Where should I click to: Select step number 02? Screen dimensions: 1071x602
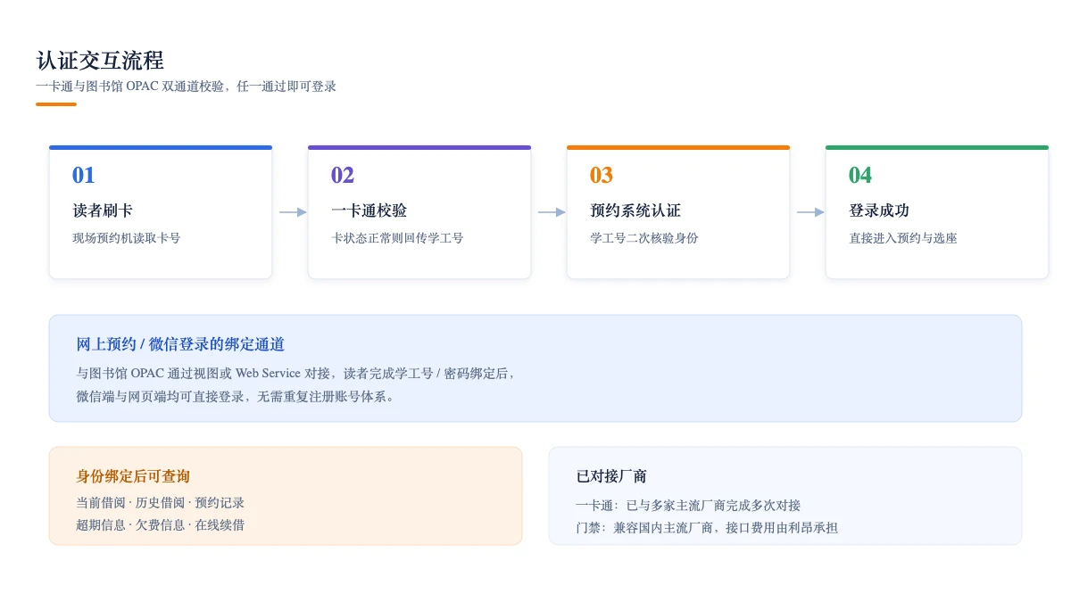(x=343, y=175)
